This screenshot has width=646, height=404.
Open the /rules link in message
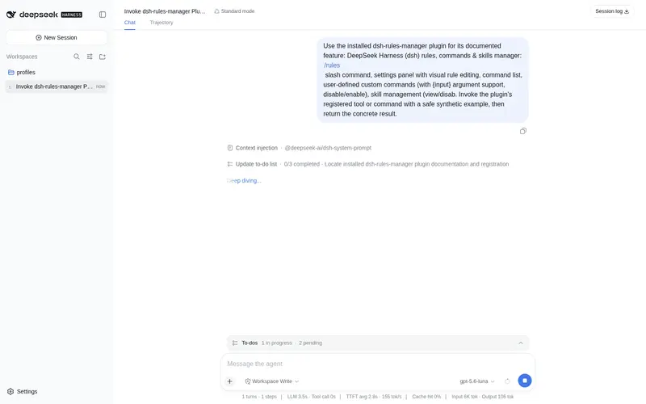pyautogui.click(x=332, y=65)
